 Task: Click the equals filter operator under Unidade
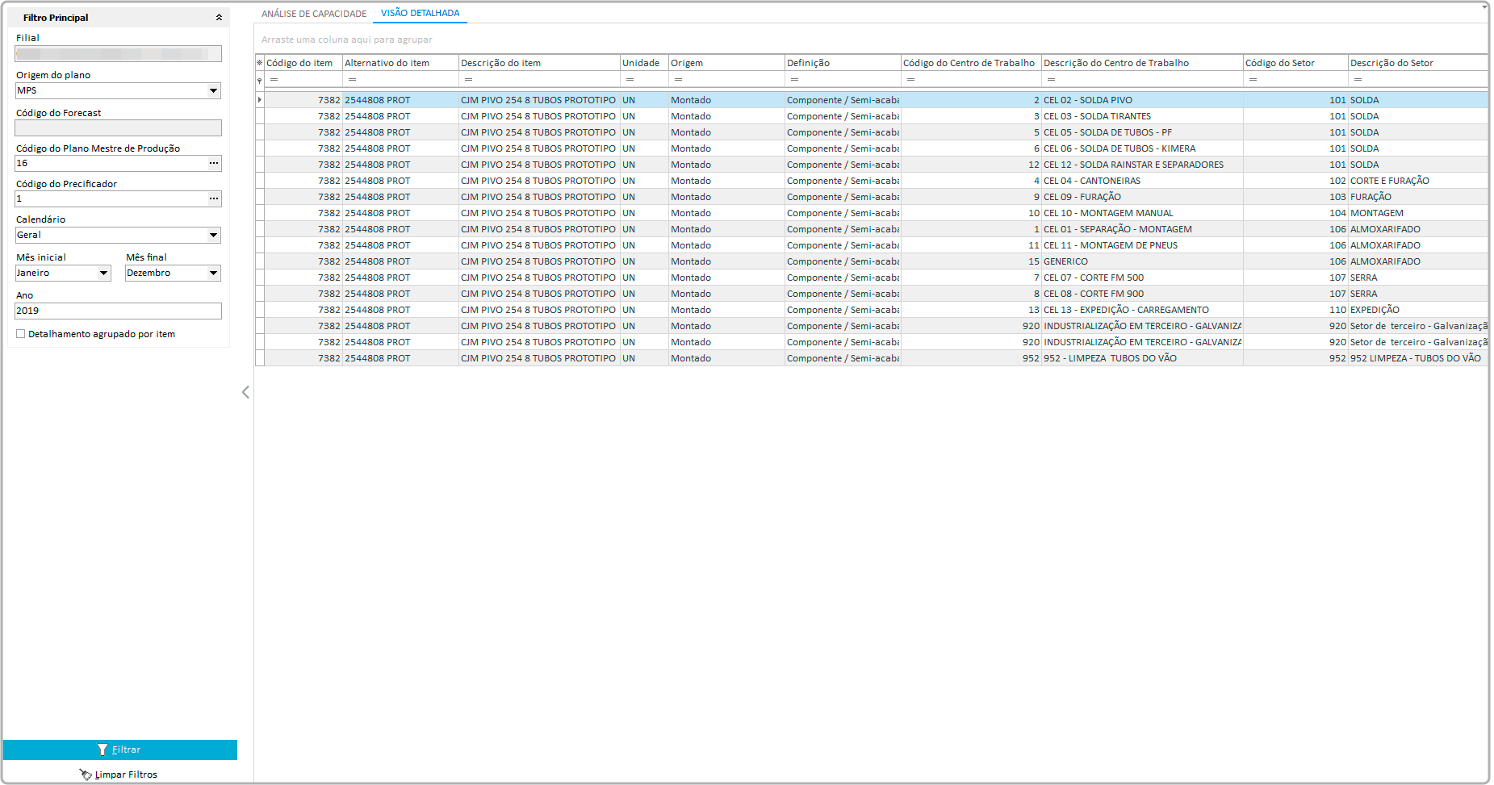[x=630, y=79]
